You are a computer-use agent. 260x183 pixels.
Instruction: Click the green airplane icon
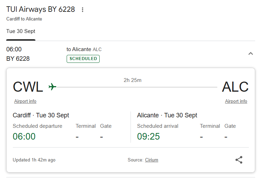(52, 86)
